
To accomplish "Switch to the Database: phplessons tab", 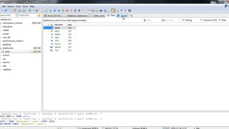I will click(76, 16).
